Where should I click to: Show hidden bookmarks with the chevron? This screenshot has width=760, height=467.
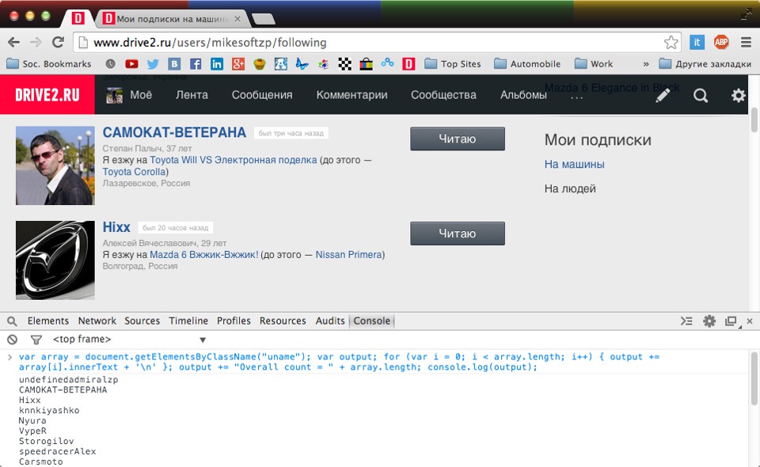[646, 64]
